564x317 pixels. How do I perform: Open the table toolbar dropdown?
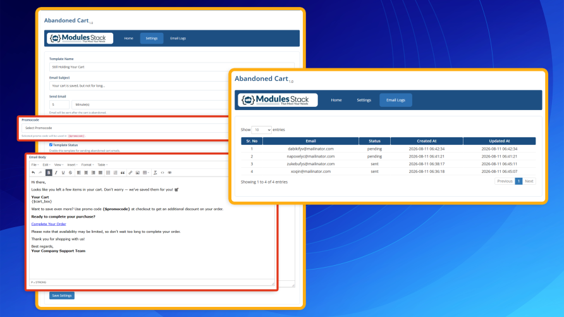click(145, 173)
